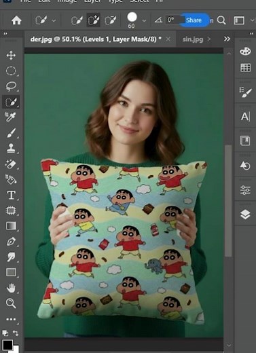This screenshot has height=353, width=256.
Task: Open the Select menu
Action: 139,1
